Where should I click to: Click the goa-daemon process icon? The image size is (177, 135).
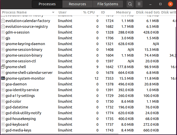coord(3,84)
